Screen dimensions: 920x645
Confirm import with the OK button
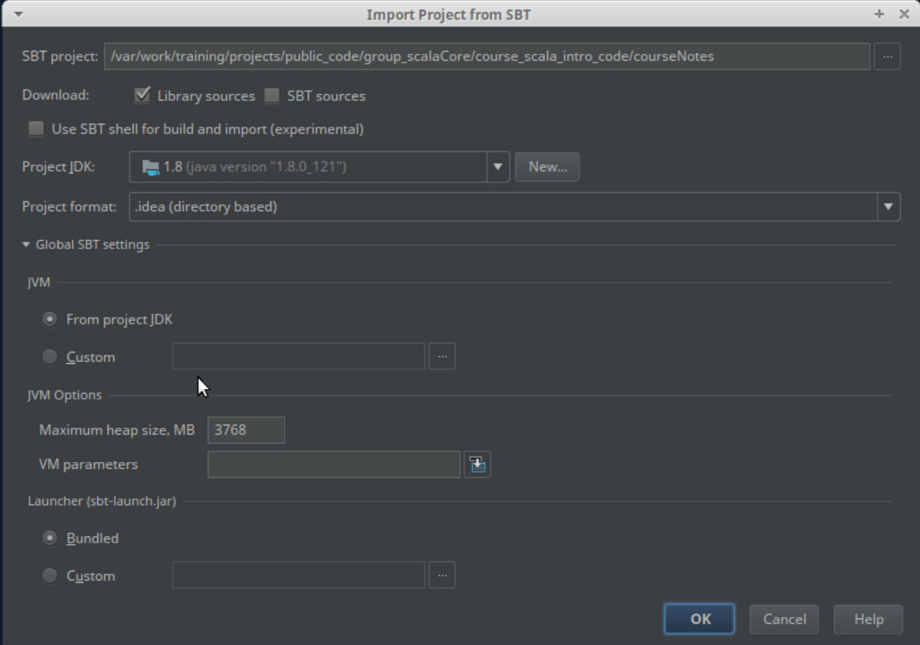[699, 619]
